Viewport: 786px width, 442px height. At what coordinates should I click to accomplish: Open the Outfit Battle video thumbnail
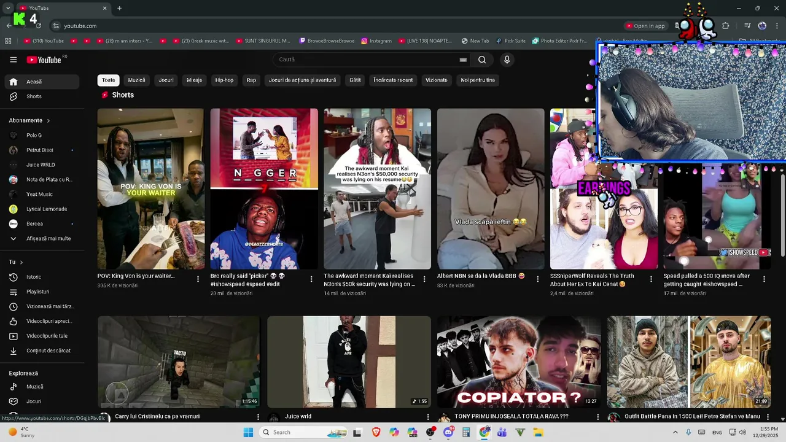[689, 362]
